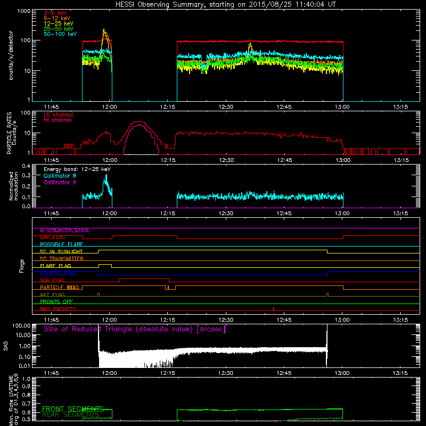Select the cyan 50-100 keV legend entry
The width and height of the screenshot is (426, 426).
point(60,34)
